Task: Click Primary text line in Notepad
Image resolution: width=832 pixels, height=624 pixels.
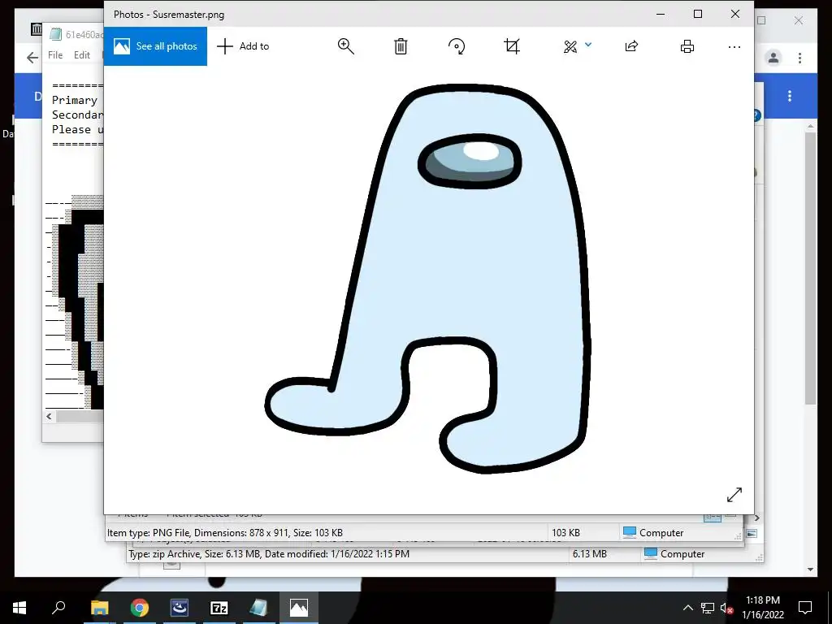Action: coord(75,100)
